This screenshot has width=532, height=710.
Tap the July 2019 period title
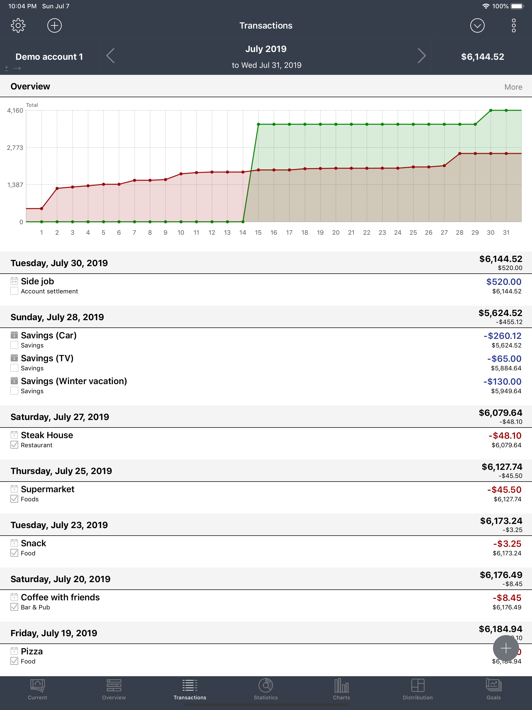266,49
